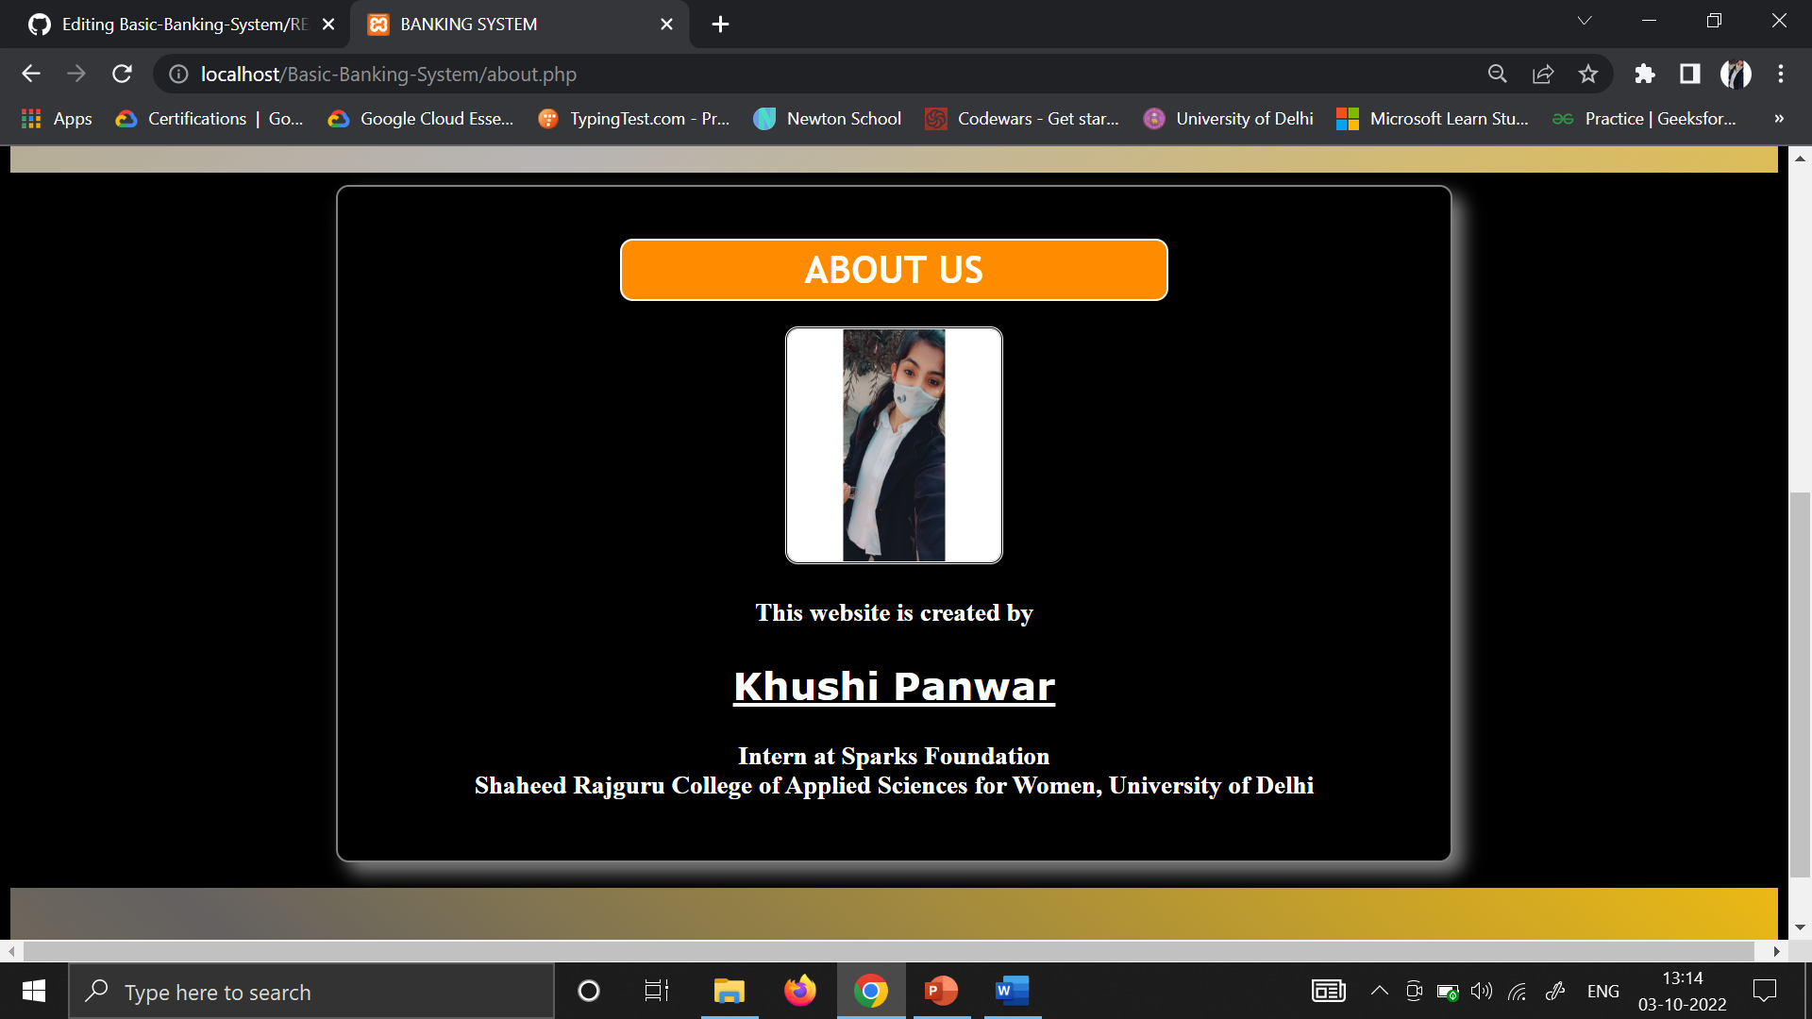The width and height of the screenshot is (1812, 1019).
Task: Open the browser Extensions puzzle icon
Action: (x=1644, y=74)
